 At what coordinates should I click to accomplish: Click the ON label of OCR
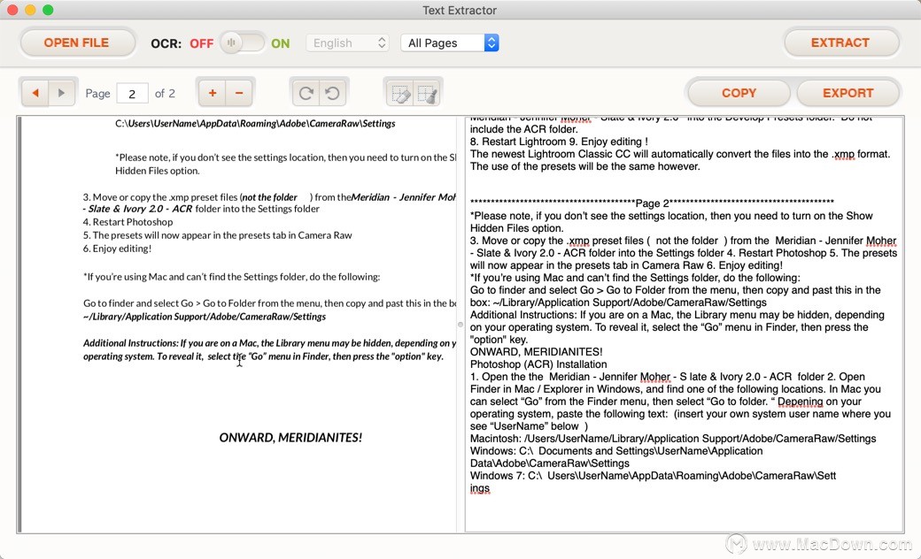tap(280, 43)
